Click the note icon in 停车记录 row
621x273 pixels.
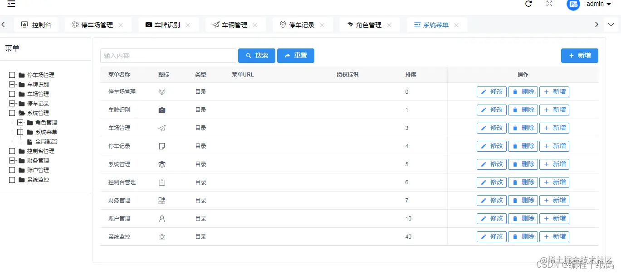click(162, 146)
